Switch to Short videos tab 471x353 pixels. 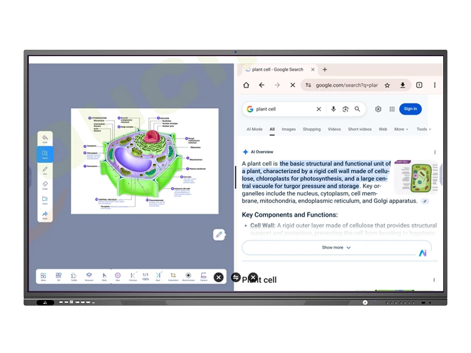coord(360,129)
